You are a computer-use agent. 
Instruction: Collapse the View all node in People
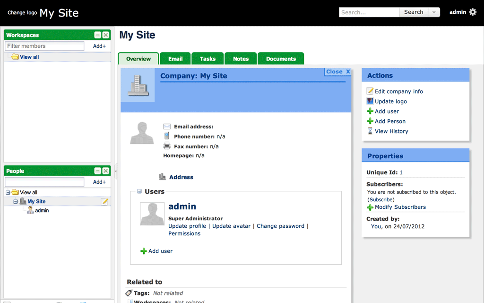[8, 193]
